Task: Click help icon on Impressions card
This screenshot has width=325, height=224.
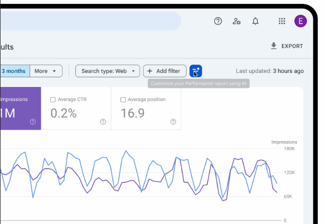Action: tap(33, 122)
